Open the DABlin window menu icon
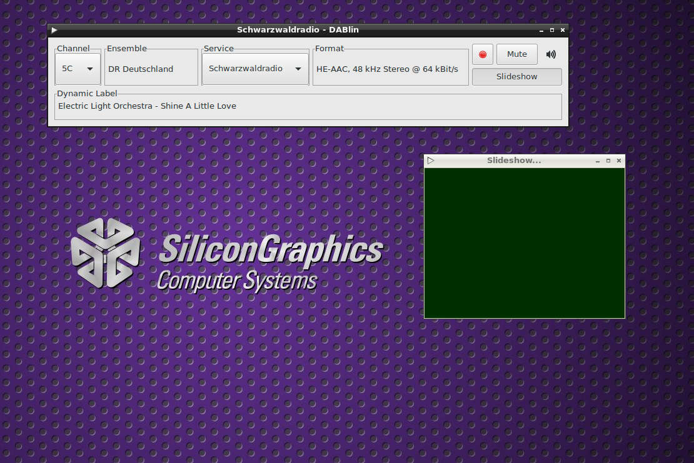 (54, 30)
